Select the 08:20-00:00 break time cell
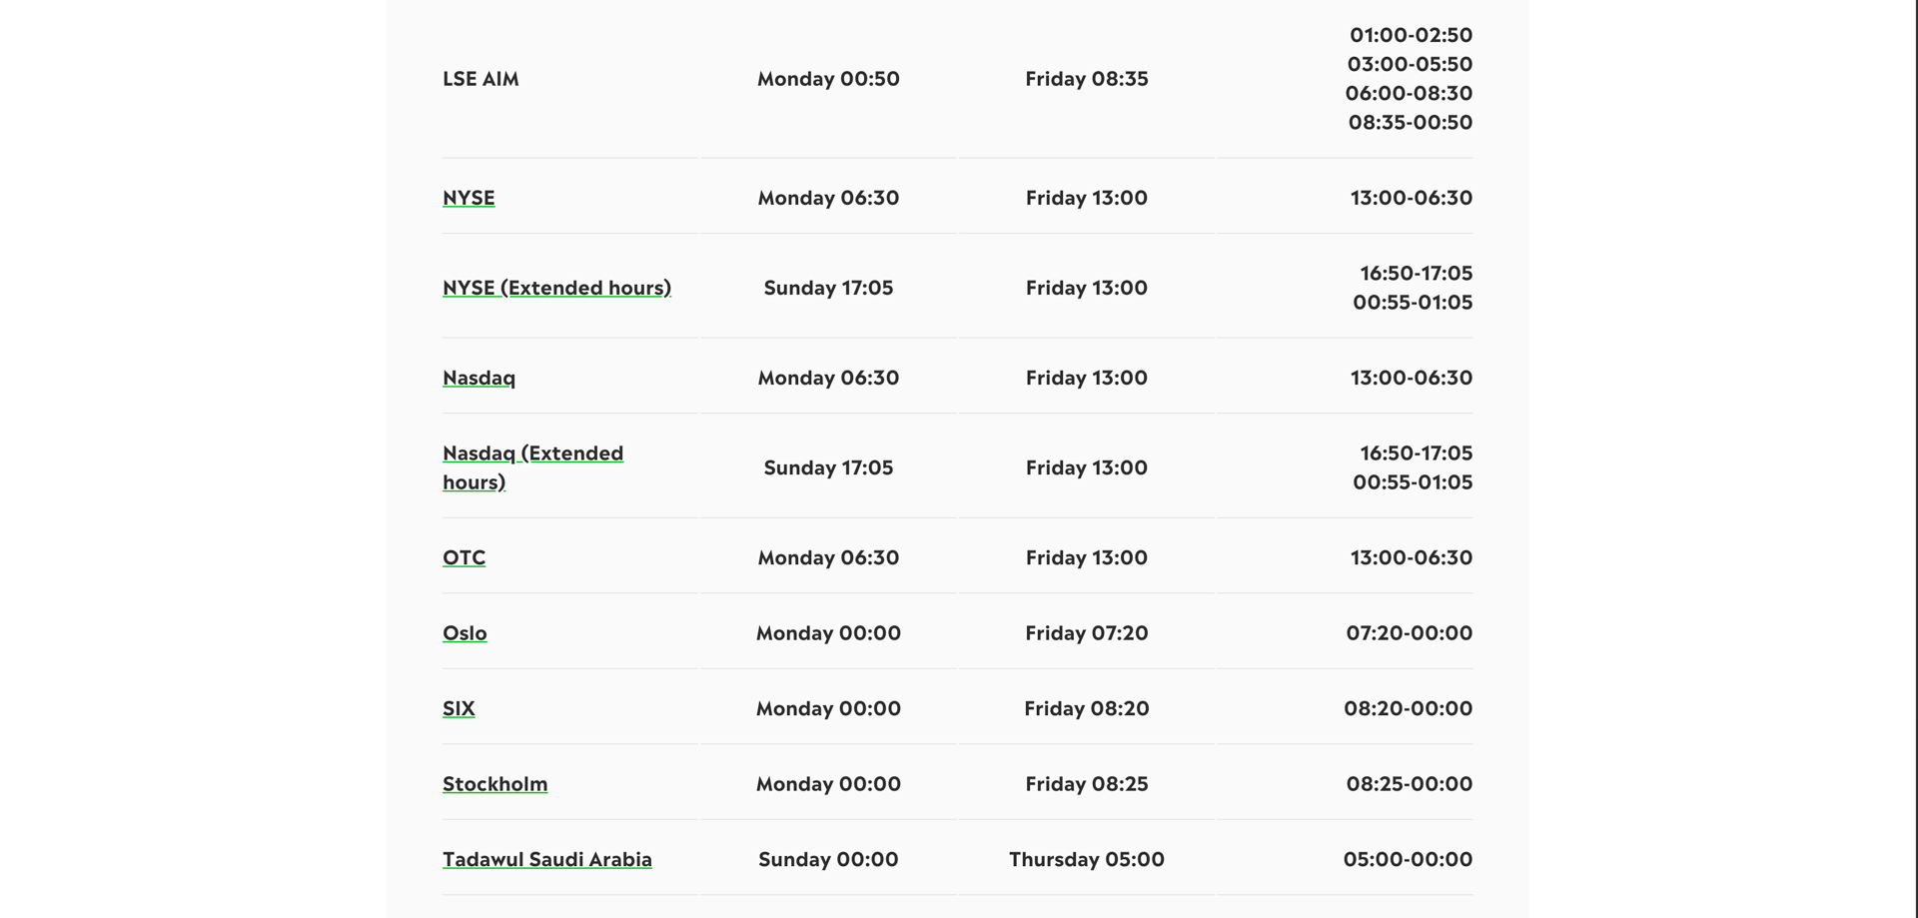 pyautogui.click(x=1408, y=708)
